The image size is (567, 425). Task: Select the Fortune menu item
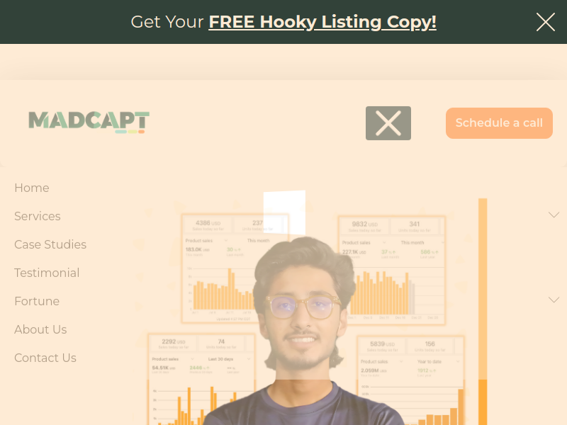coord(37,301)
